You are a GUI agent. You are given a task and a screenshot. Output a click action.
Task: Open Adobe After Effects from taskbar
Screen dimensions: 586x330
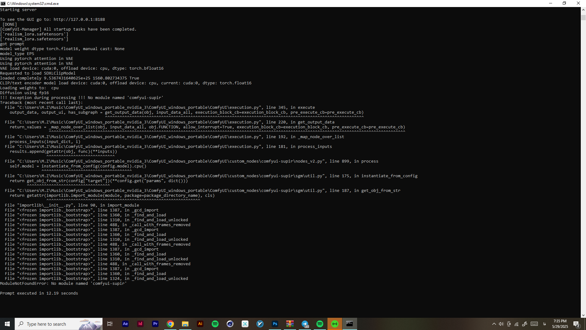pyautogui.click(x=125, y=324)
